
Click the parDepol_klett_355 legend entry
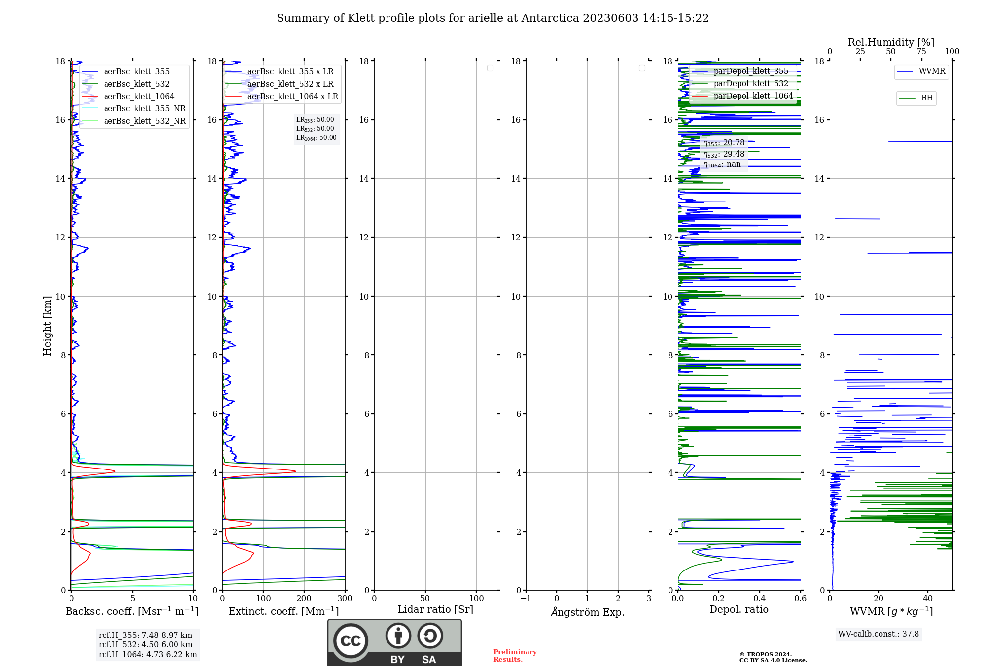pos(740,71)
